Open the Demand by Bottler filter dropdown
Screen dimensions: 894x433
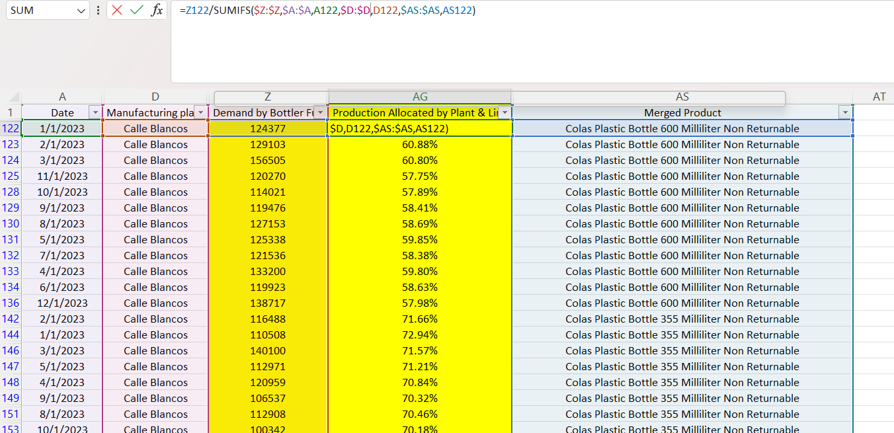(320, 113)
